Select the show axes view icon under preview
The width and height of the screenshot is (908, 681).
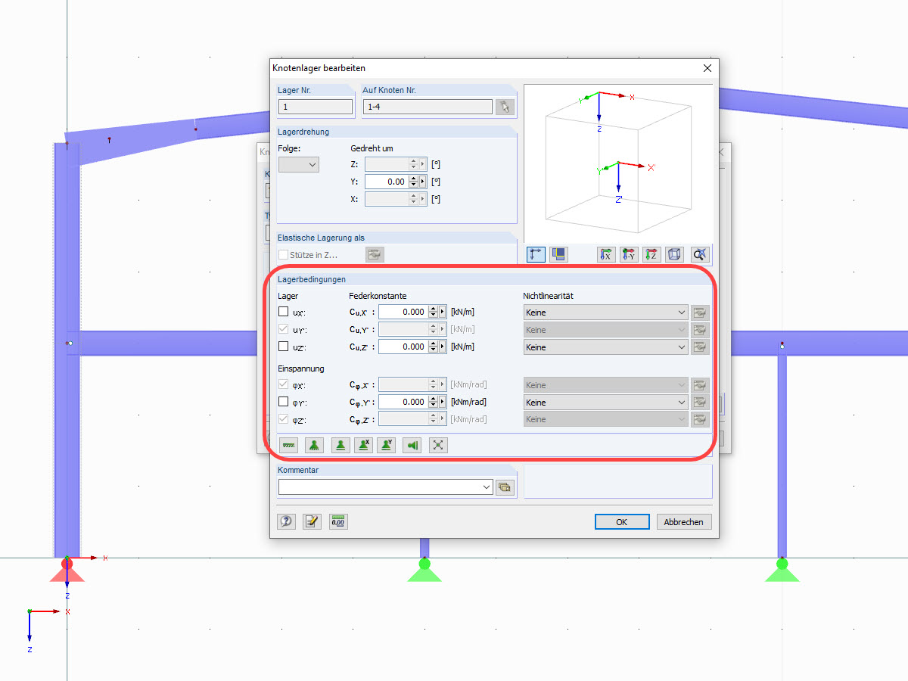(536, 254)
